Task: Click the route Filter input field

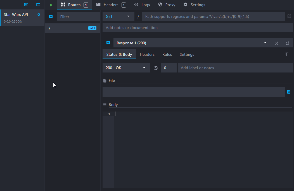Action: (79, 17)
